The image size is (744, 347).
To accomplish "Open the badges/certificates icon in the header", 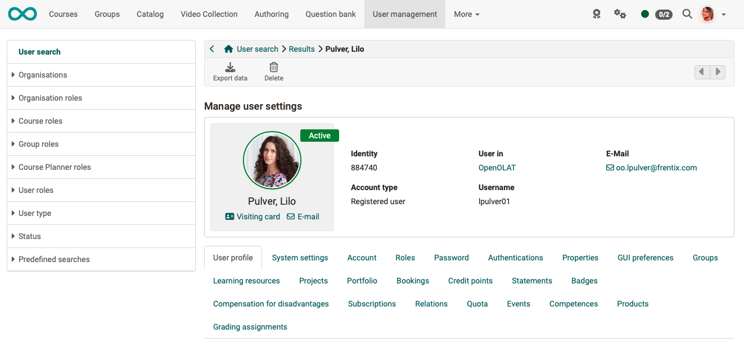I will click(x=596, y=14).
